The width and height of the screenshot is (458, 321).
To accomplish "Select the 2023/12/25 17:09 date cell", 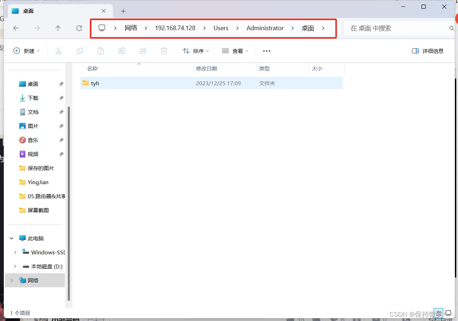I will click(218, 83).
